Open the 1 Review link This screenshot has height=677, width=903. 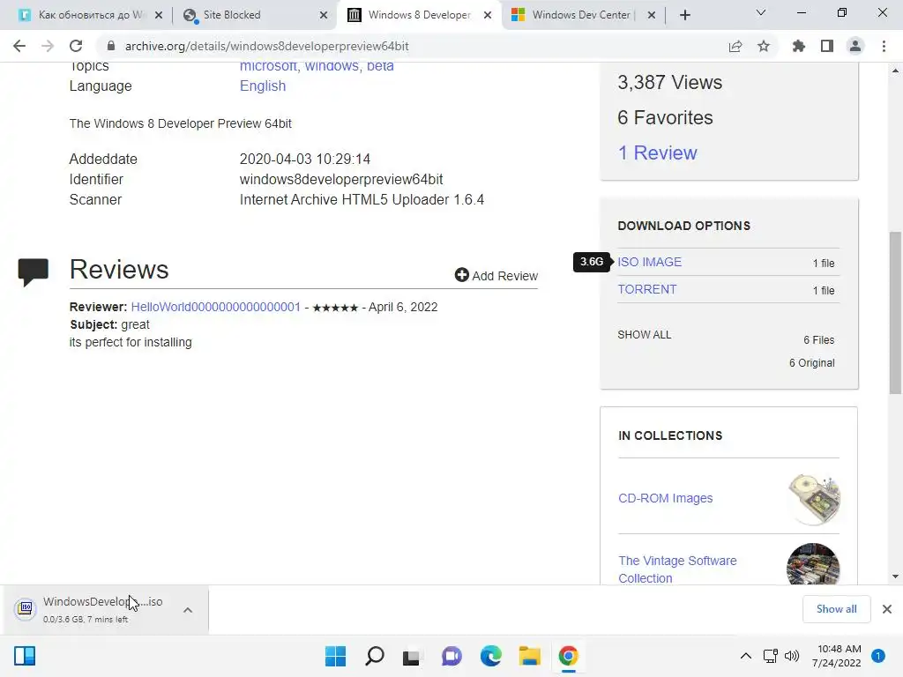click(657, 153)
